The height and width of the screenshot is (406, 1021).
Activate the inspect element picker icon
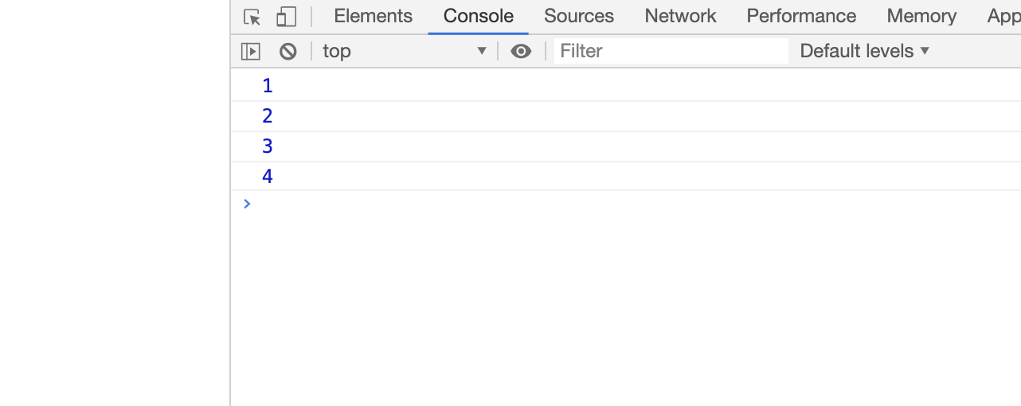click(x=252, y=17)
